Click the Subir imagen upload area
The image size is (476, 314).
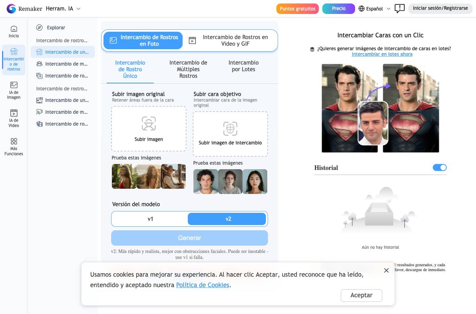pos(149,129)
